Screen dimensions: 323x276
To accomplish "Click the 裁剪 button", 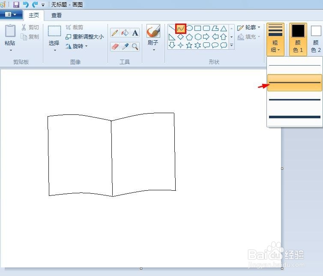I will click(75, 27).
